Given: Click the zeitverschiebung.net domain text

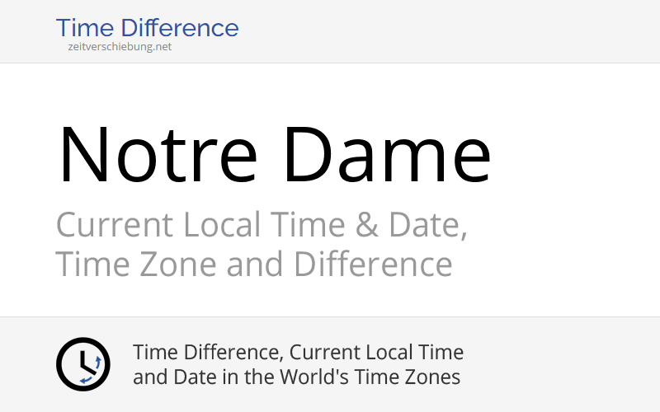Looking at the screenshot, I should coord(120,47).
